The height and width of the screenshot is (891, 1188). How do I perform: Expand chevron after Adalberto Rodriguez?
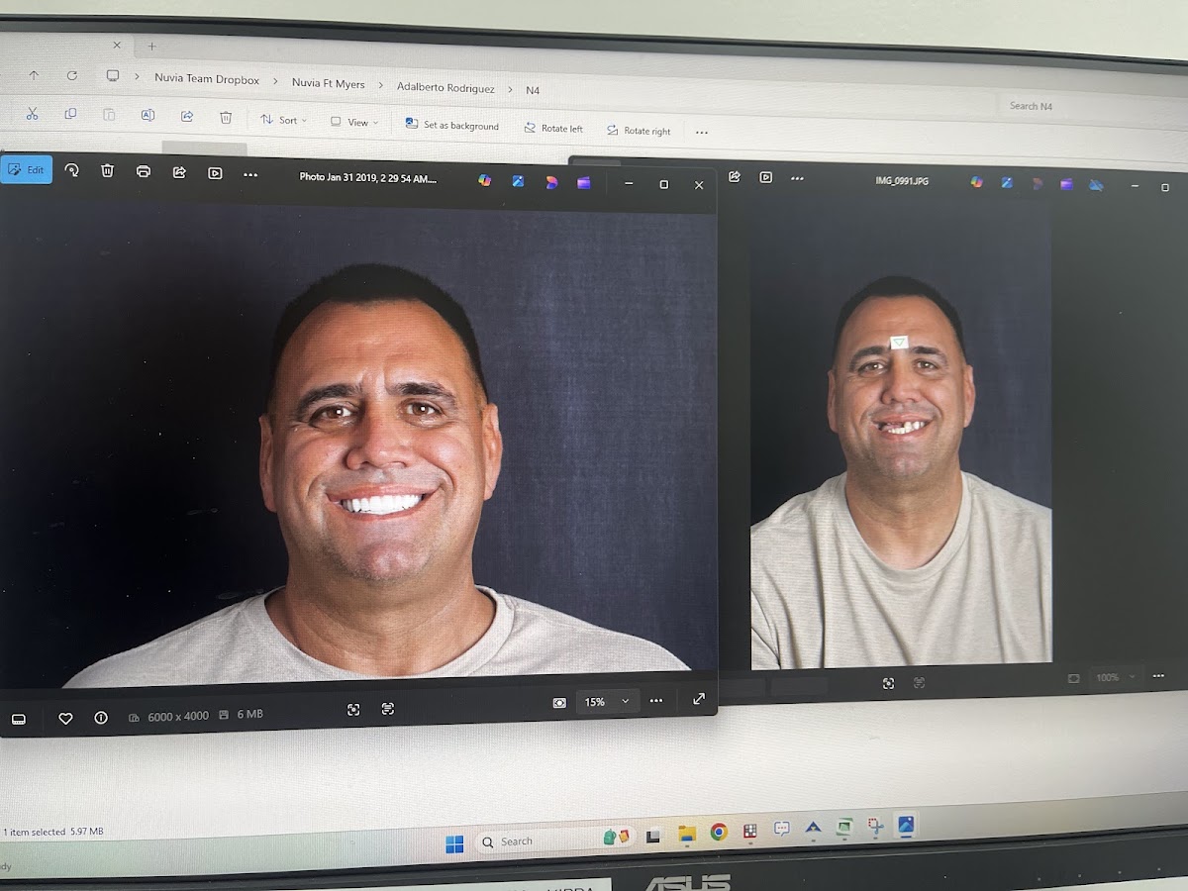510,89
